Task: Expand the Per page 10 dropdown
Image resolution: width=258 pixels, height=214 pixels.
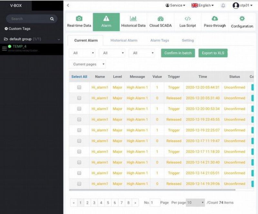Action: point(195,202)
